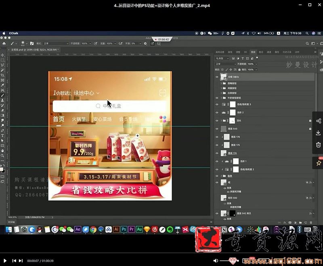
Task: Filter layers by type layer icon
Action: click(x=243, y=58)
